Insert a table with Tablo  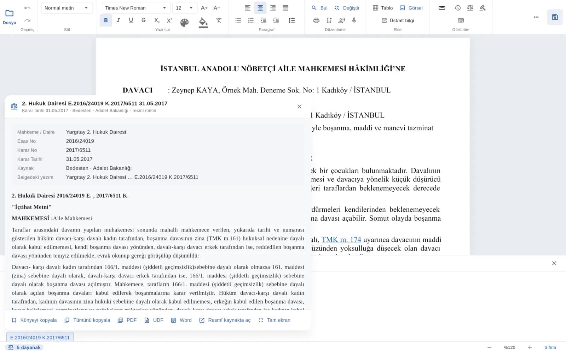(383, 8)
